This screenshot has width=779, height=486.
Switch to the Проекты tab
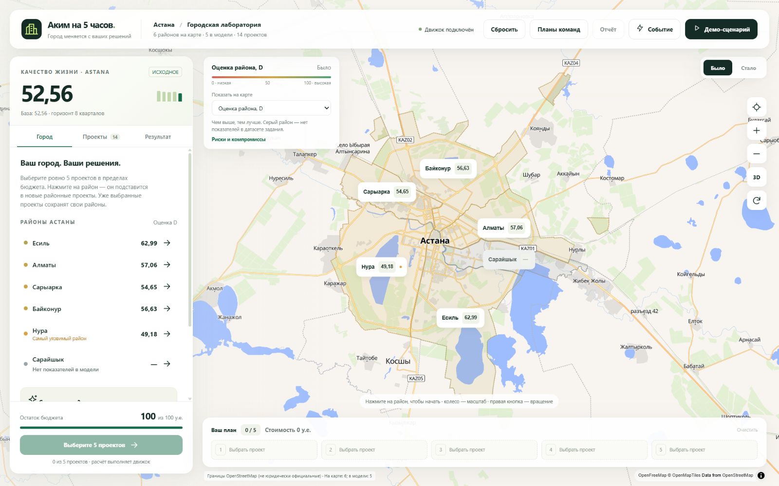pyautogui.click(x=101, y=137)
